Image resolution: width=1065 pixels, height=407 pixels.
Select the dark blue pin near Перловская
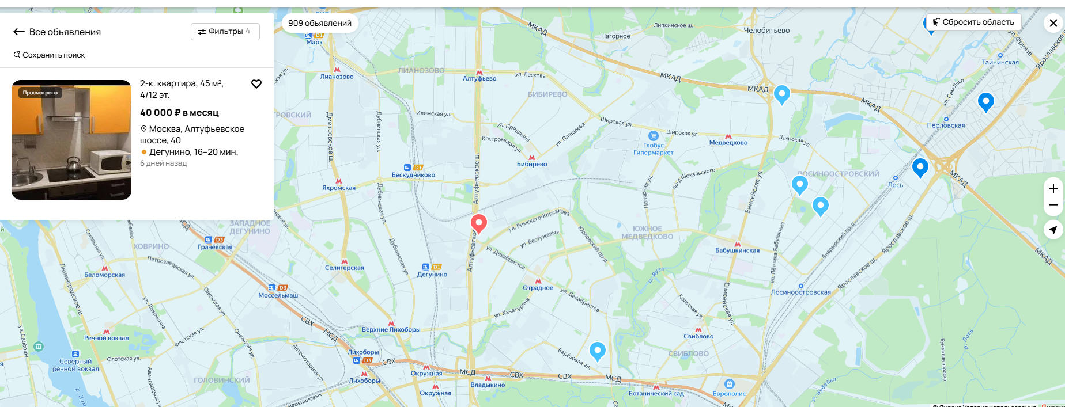tap(986, 102)
